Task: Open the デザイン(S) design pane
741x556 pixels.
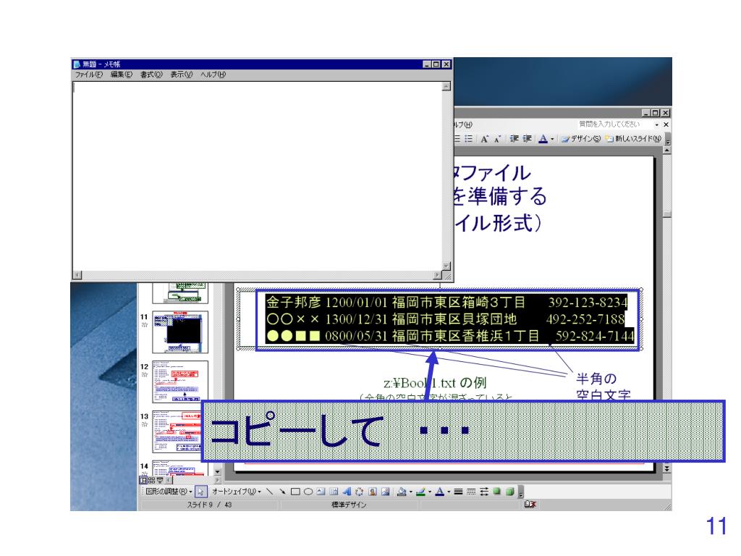Action: coord(581,138)
